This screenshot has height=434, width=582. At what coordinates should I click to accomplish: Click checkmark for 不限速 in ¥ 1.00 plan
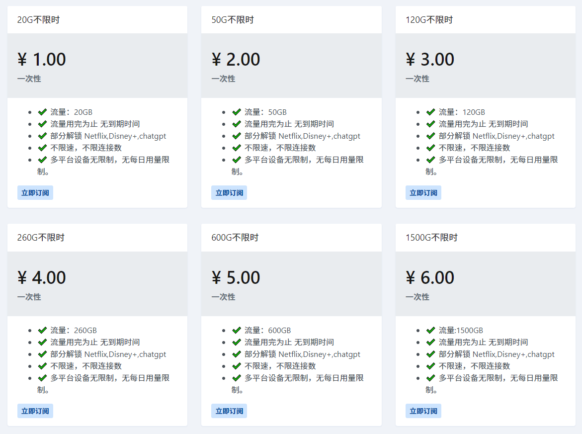[42, 148]
